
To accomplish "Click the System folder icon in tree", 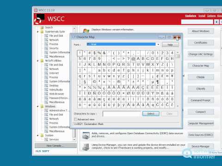I will (42, 136).
